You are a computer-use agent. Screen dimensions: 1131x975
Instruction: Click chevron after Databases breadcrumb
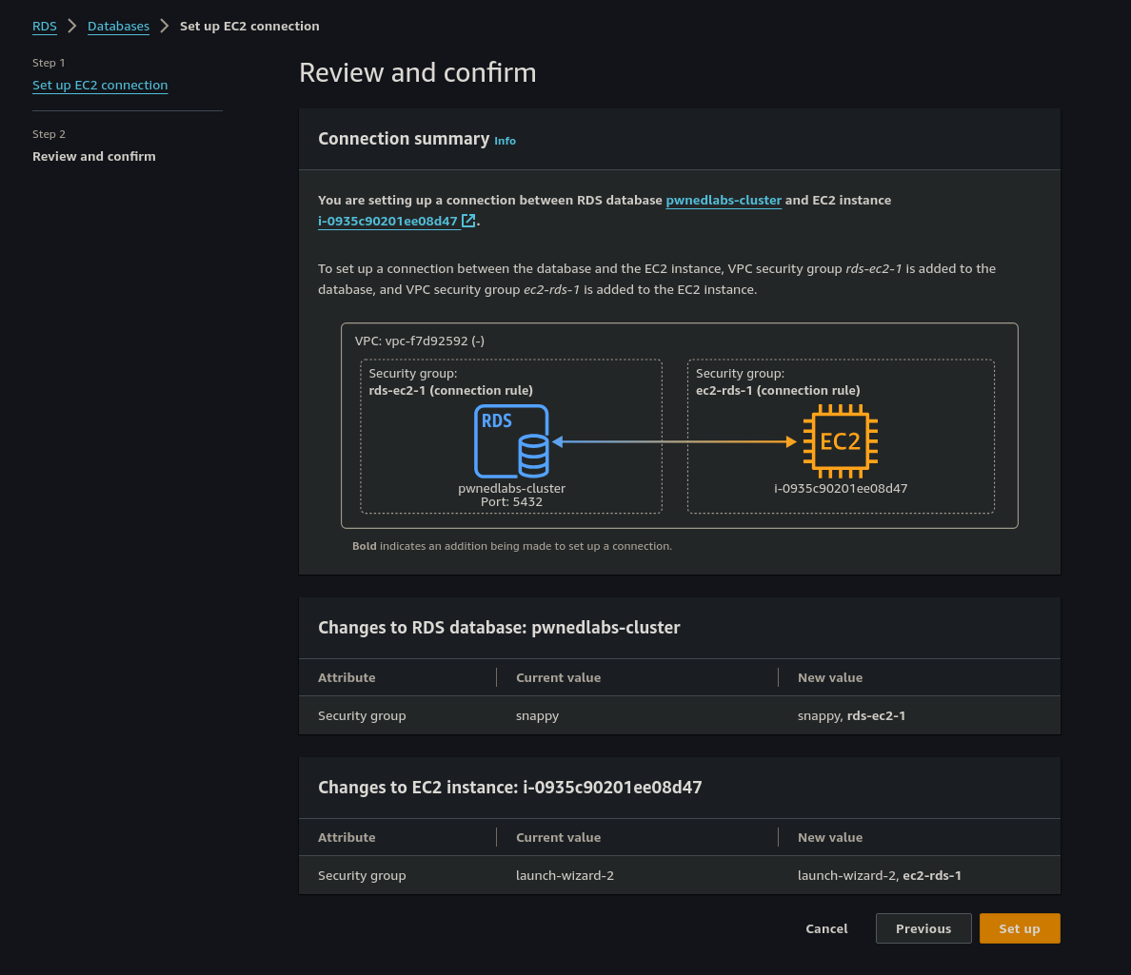tap(165, 26)
